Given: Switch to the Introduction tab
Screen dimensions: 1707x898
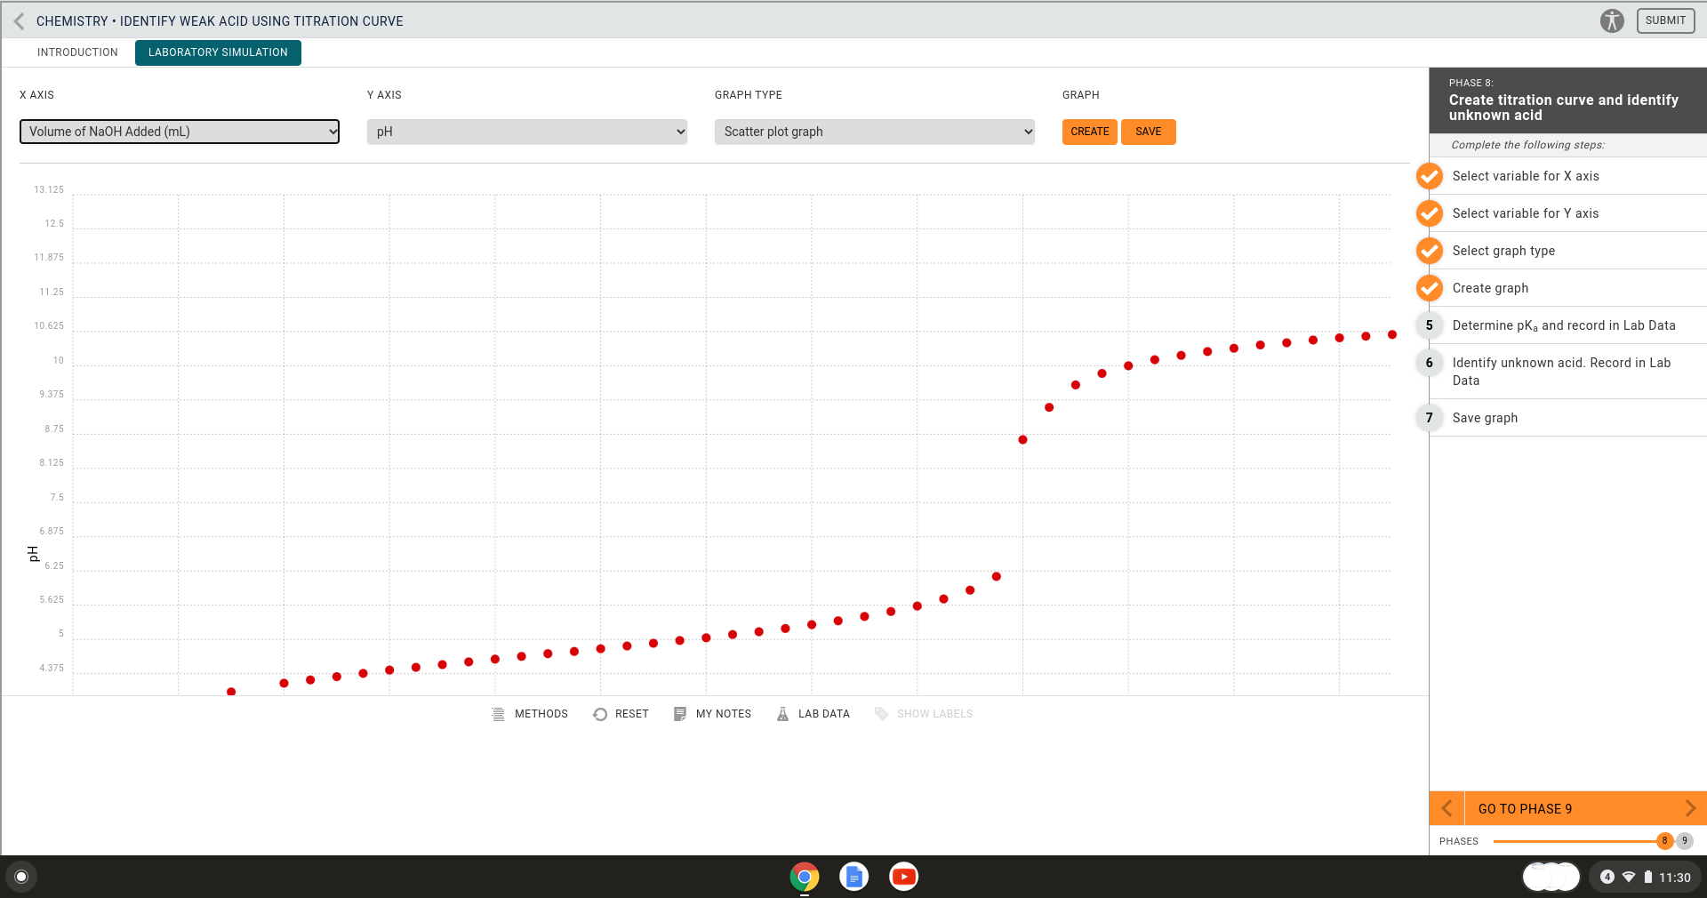Looking at the screenshot, I should coord(76,52).
